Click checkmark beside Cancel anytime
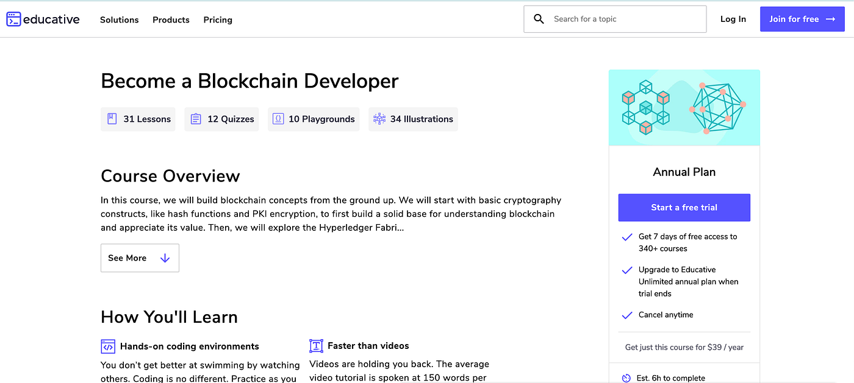The height and width of the screenshot is (383, 854). point(626,315)
